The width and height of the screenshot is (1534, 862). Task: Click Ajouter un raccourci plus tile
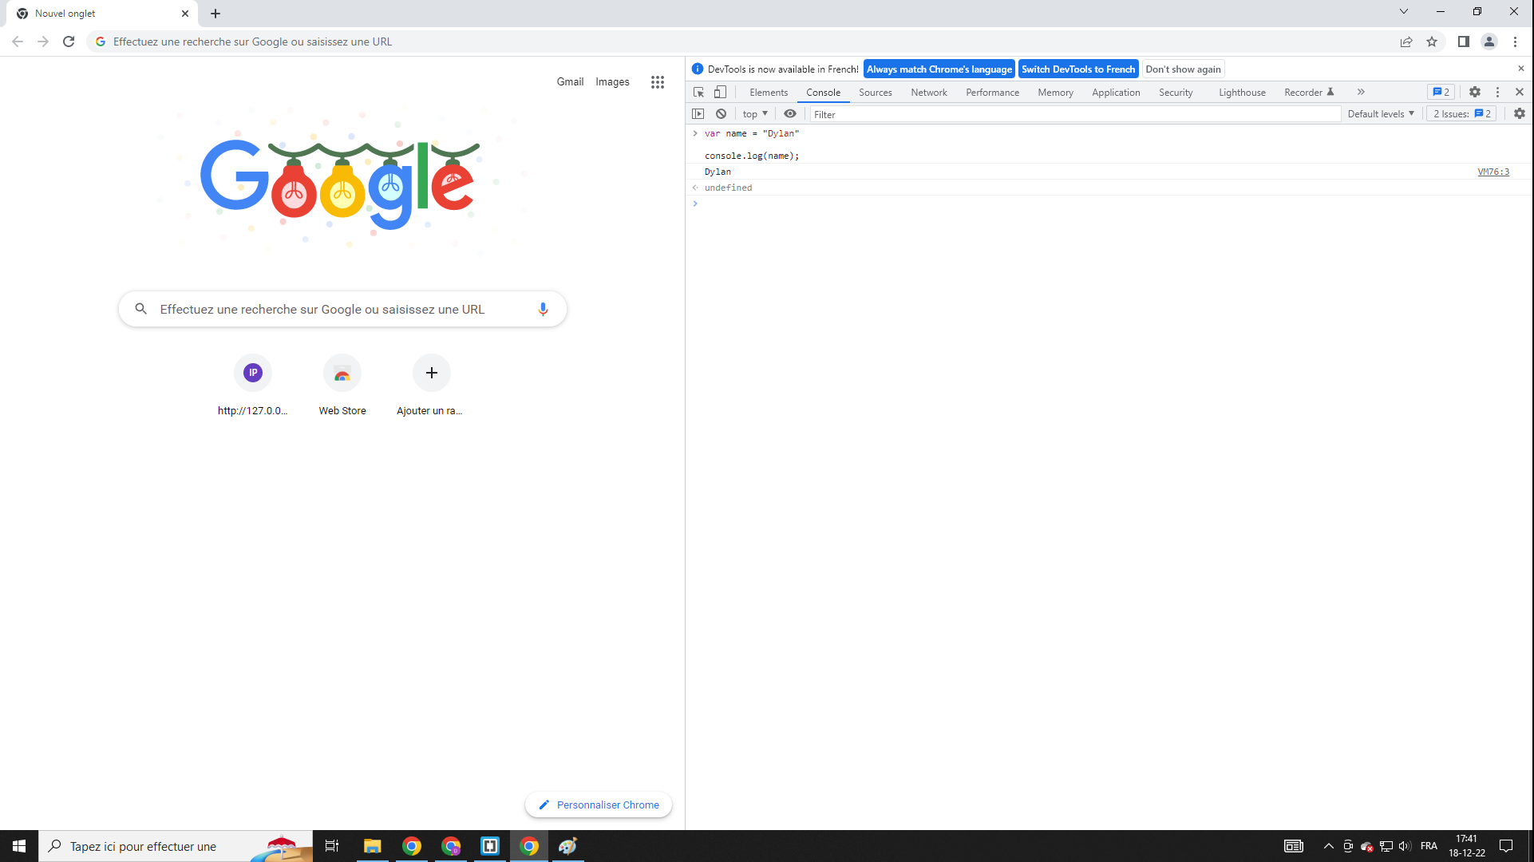point(431,386)
